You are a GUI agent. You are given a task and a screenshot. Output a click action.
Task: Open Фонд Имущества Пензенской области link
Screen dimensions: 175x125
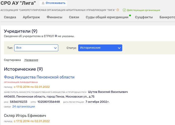point(39,77)
